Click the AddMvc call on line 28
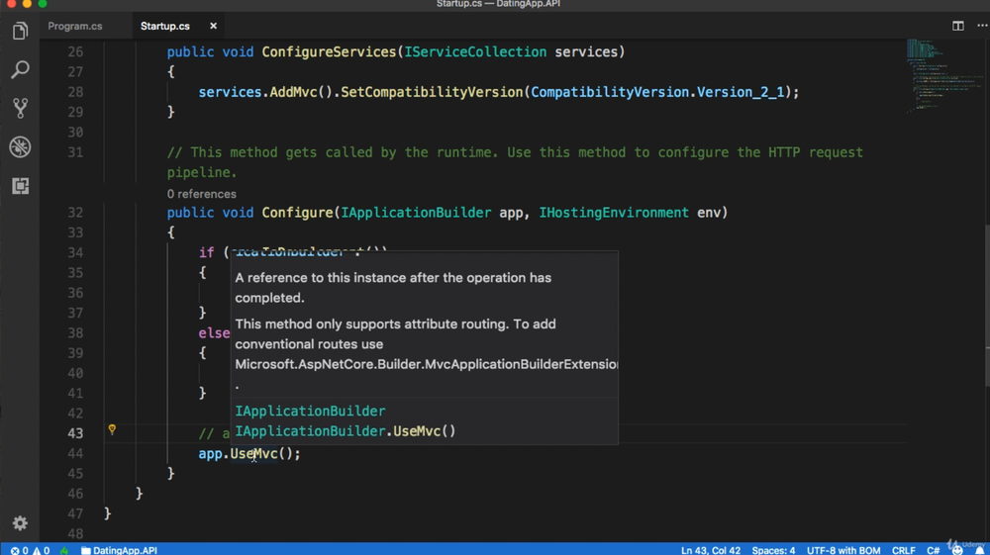This screenshot has width=990, height=555. point(293,92)
